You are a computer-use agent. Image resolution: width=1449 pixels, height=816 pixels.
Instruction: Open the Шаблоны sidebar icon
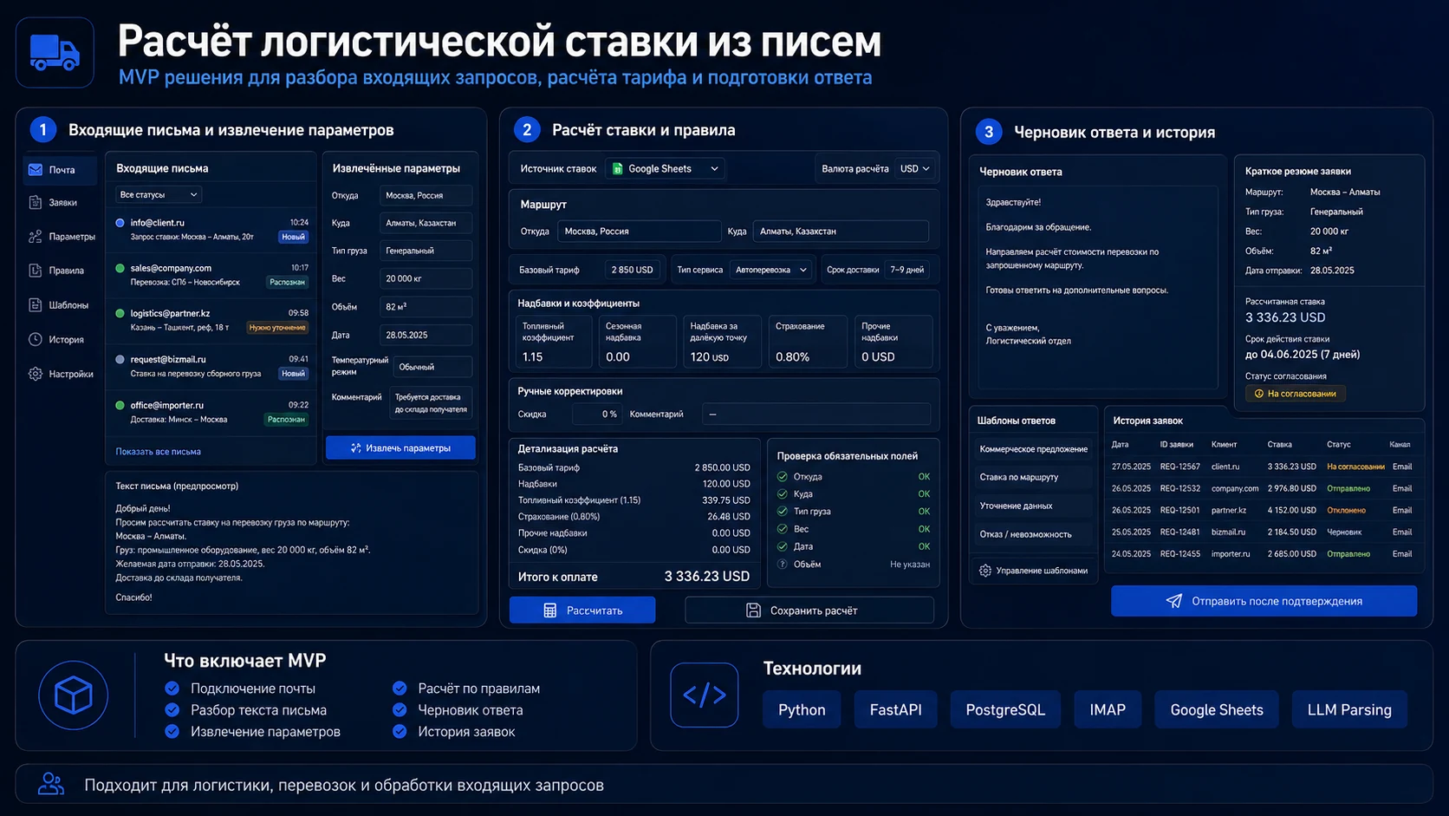click(36, 305)
